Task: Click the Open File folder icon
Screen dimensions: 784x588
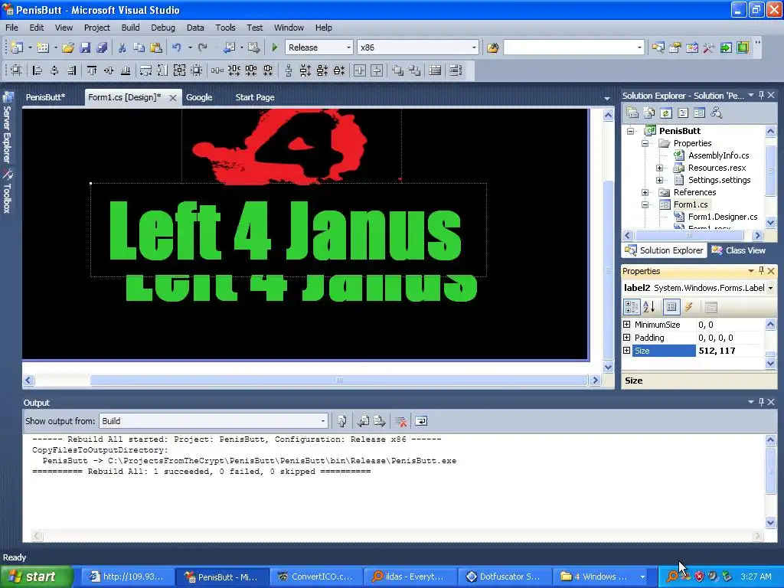Action: [68, 47]
